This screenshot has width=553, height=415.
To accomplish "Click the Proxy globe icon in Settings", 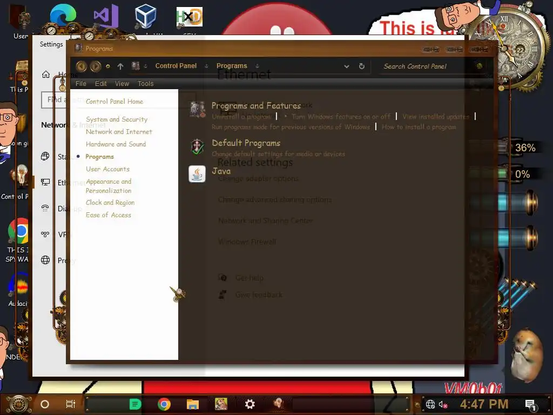I will (x=45, y=260).
